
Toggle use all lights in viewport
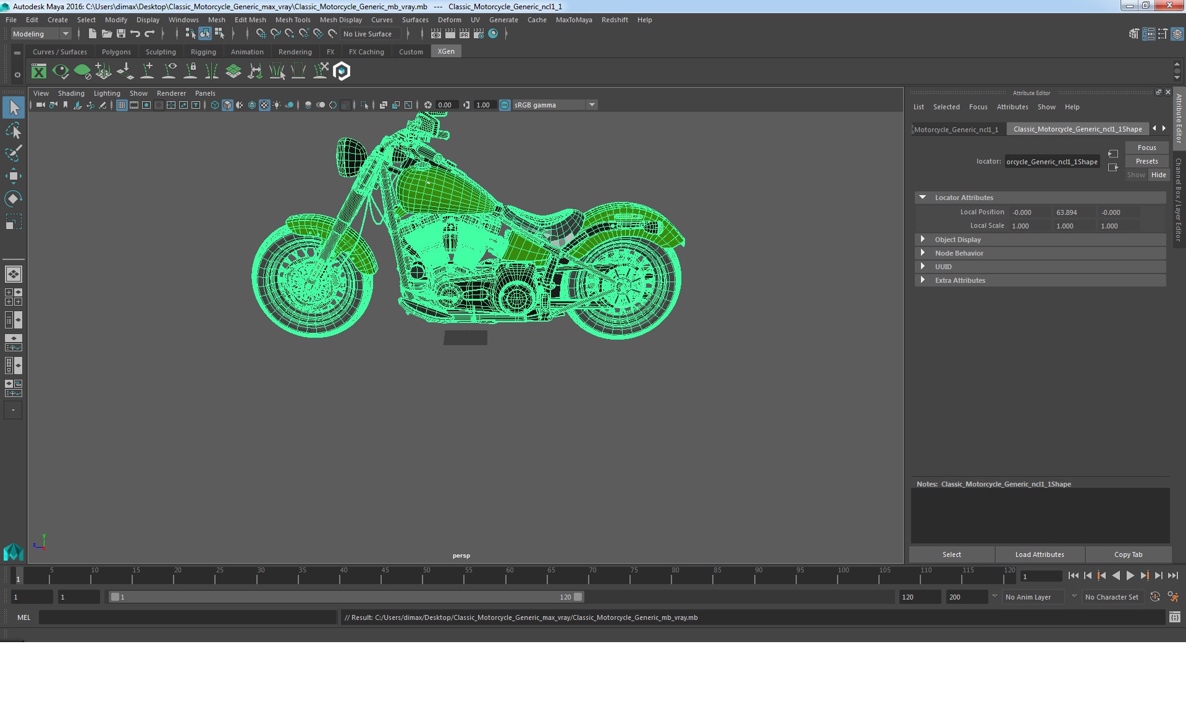277,105
